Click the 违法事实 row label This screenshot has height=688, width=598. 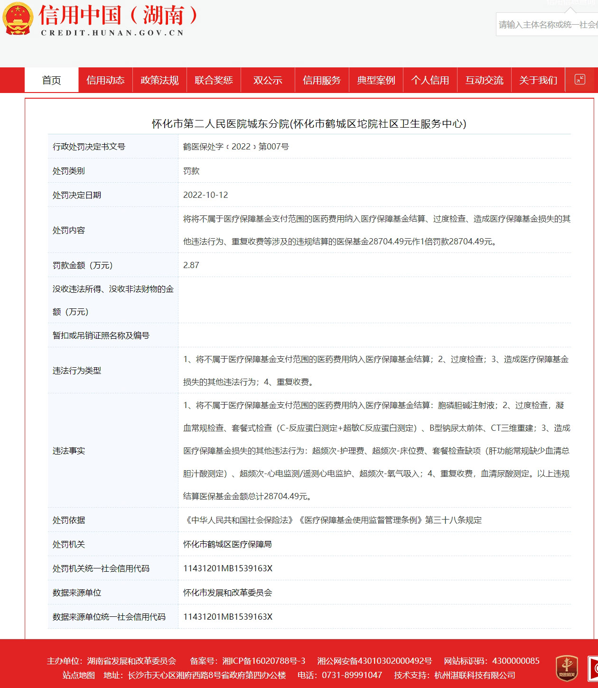pyautogui.click(x=69, y=451)
